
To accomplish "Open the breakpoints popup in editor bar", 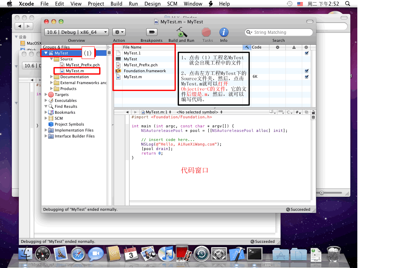I will tap(281, 112).
